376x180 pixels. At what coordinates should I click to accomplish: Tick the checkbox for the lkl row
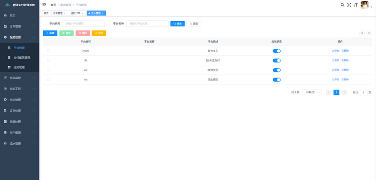(x=48, y=61)
